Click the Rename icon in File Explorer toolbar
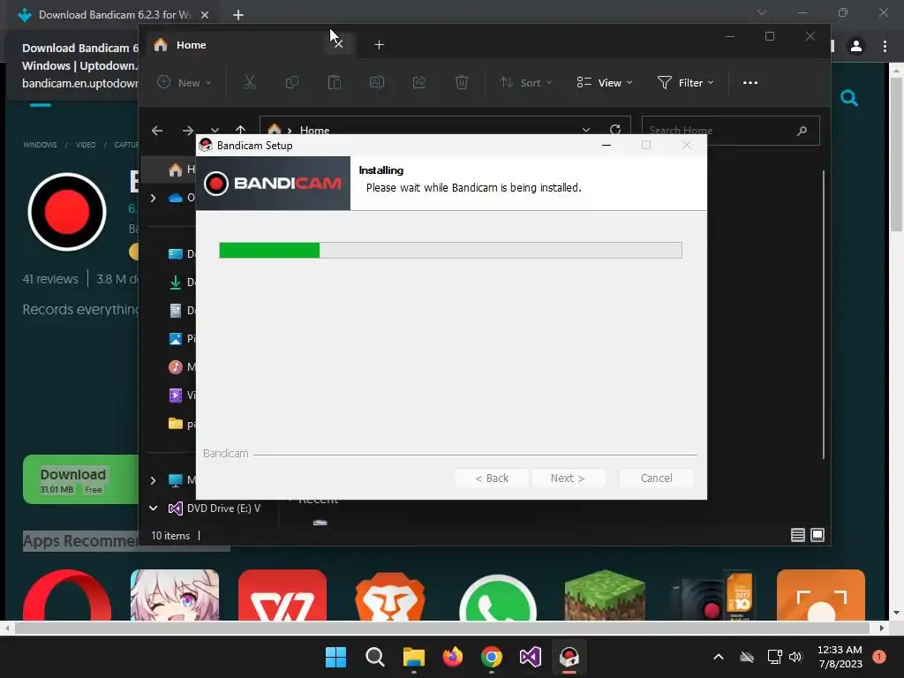Image resolution: width=904 pixels, height=678 pixels. click(x=376, y=82)
